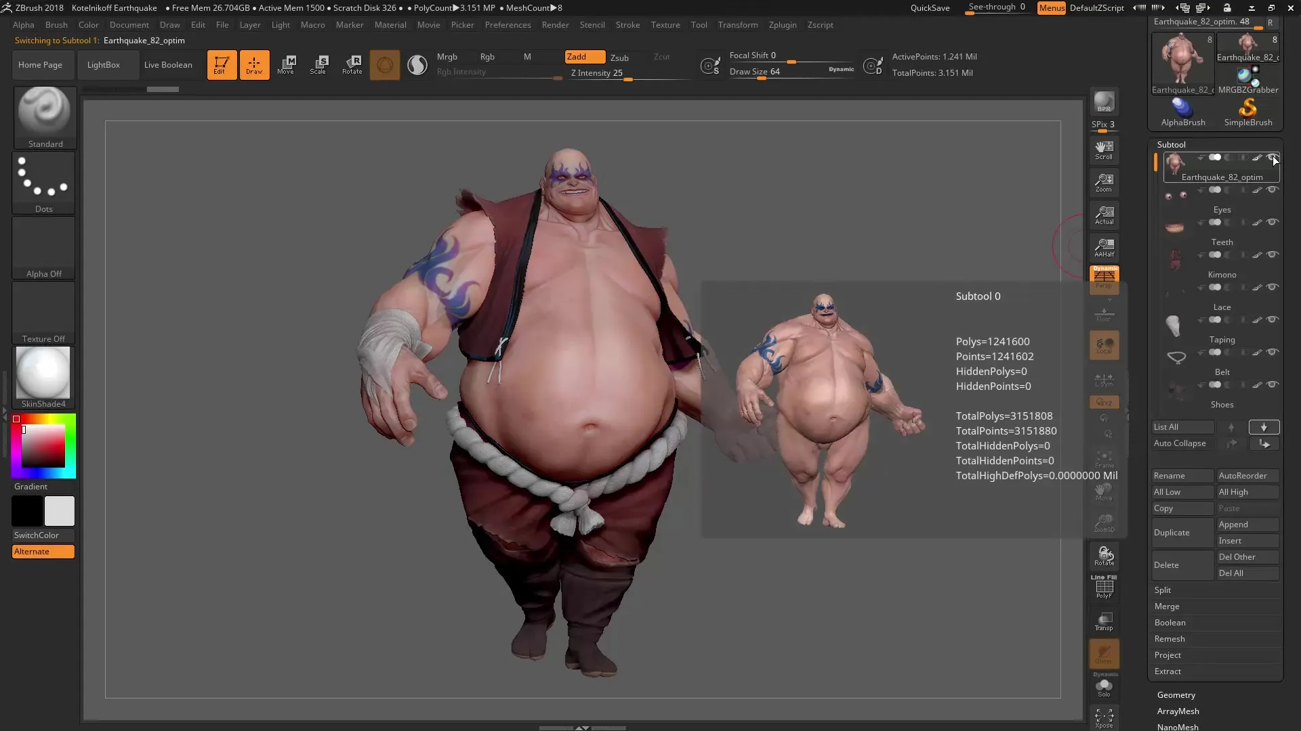1301x731 pixels.
Task: Toggle visibility eye of Belt subtool
Action: coord(1273,352)
